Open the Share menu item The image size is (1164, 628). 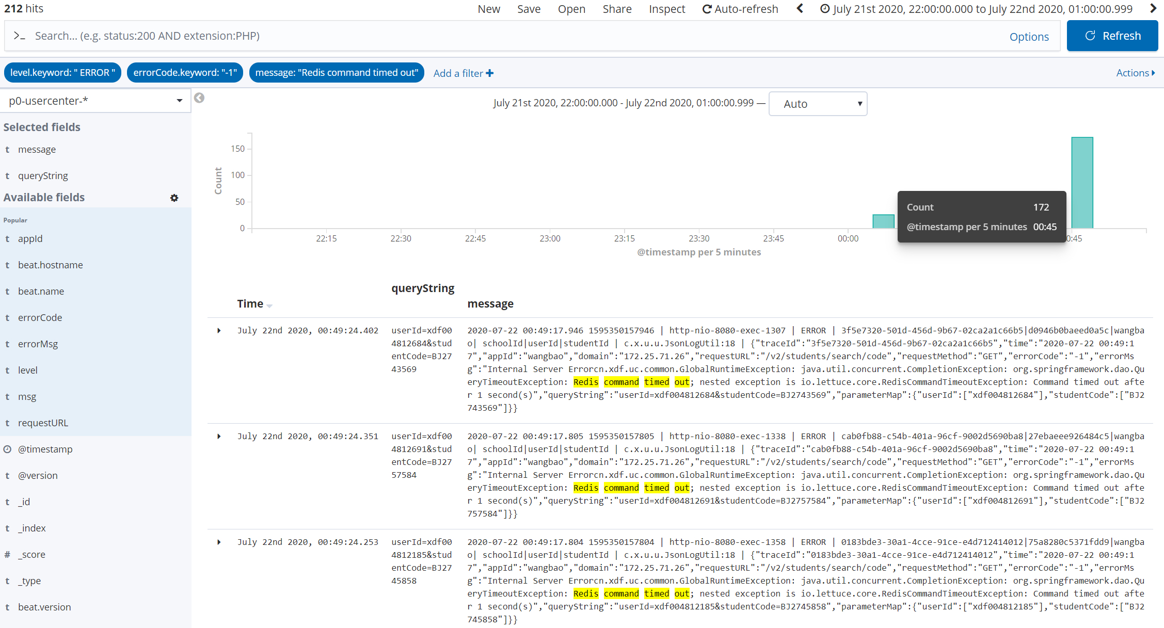(617, 9)
